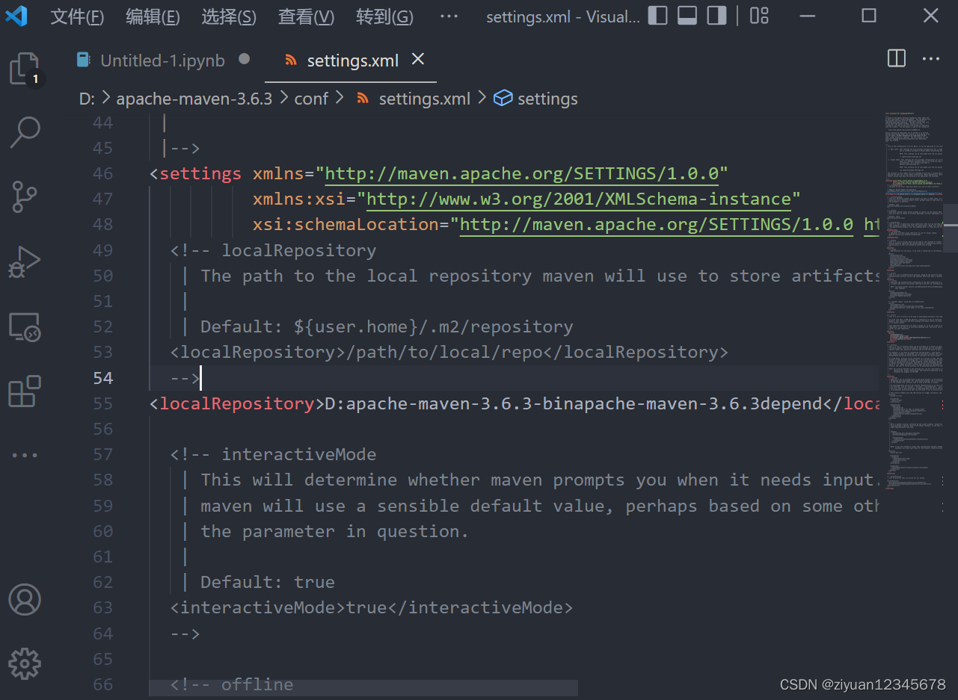Toggle the secondary side bar visibility

point(716,16)
